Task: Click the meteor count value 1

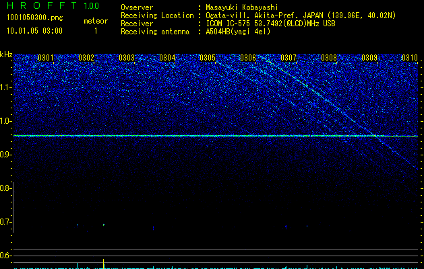Action: point(96,31)
